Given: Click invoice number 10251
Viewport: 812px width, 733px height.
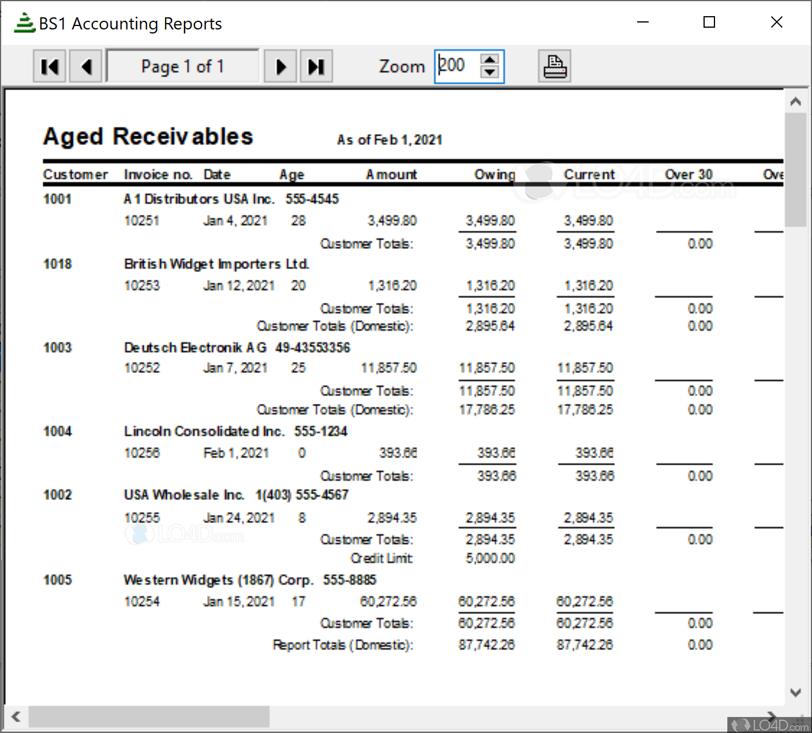Looking at the screenshot, I should pyautogui.click(x=142, y=220).
